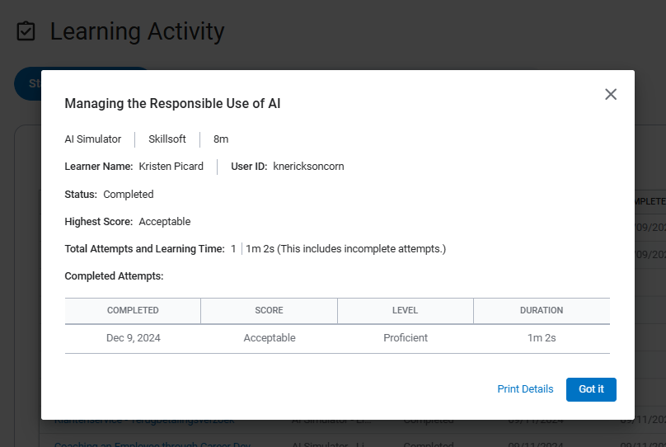Click the DURATION column header
The height and width of the screenshot is (447, 666).
pos(542,311)
